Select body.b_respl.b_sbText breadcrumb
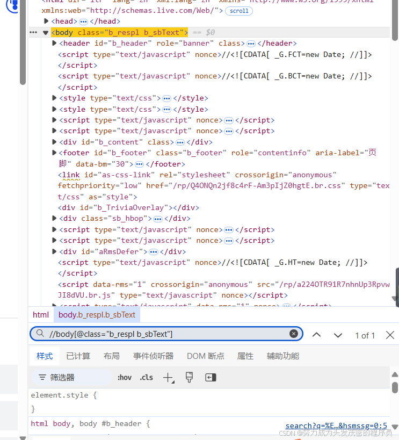The width and height of the screenshot is (399, 440). tap(97, 315)
